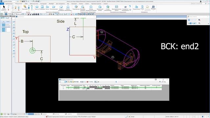Switch to the Трубопроводы ribbon tab

point(9,4)
